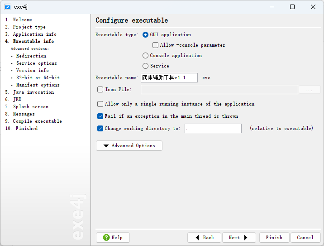
Task: Toggle single running instance checkbox
Action: tap(100, 104)
